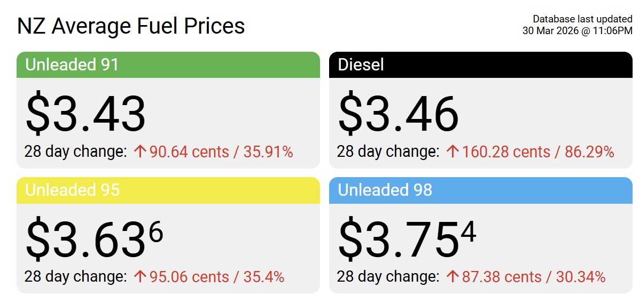Screen dimensions: 639x303
Task: Click the 90.64 cents / 35.91% change value
Action: (221, 152)
